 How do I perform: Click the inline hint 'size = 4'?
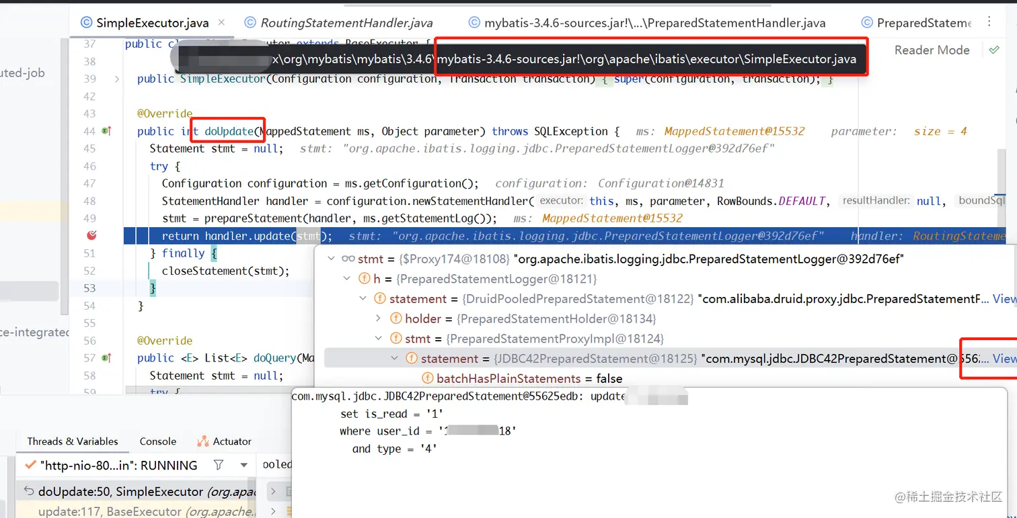940,131
